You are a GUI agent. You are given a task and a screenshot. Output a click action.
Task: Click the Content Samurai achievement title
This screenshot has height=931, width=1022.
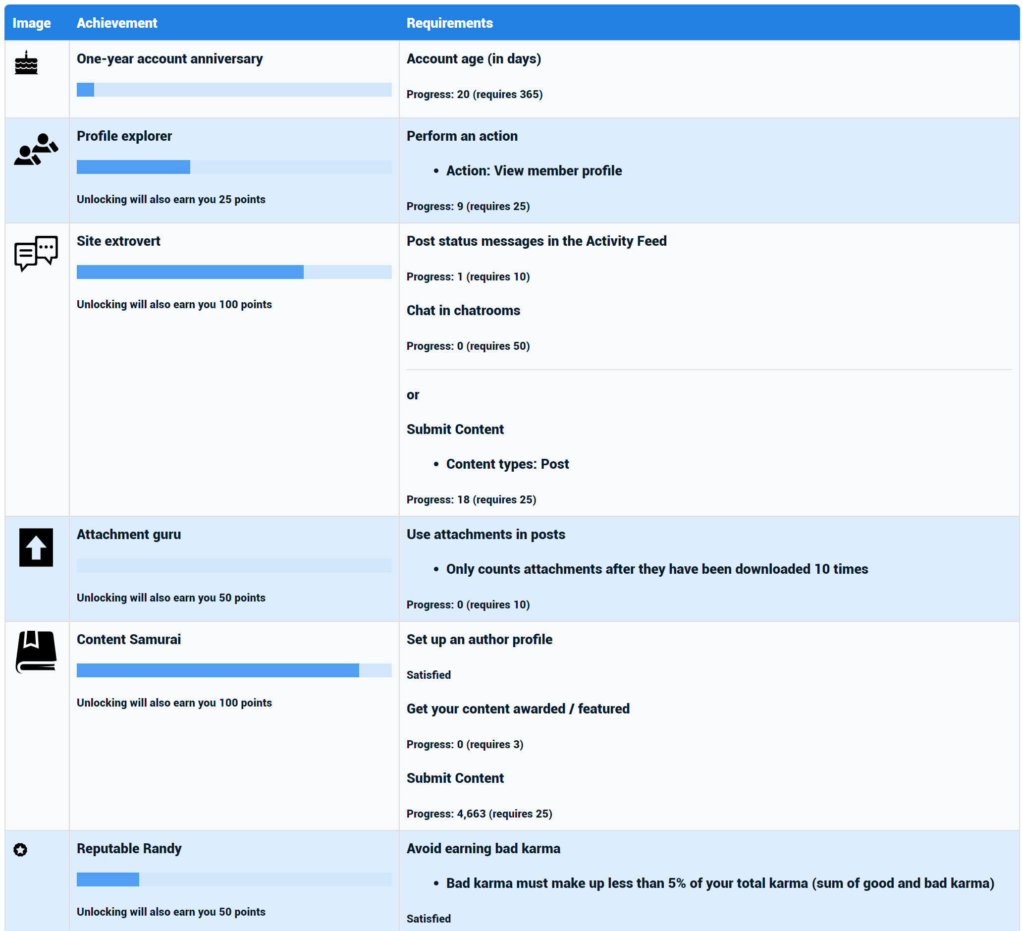coord(128,639)
